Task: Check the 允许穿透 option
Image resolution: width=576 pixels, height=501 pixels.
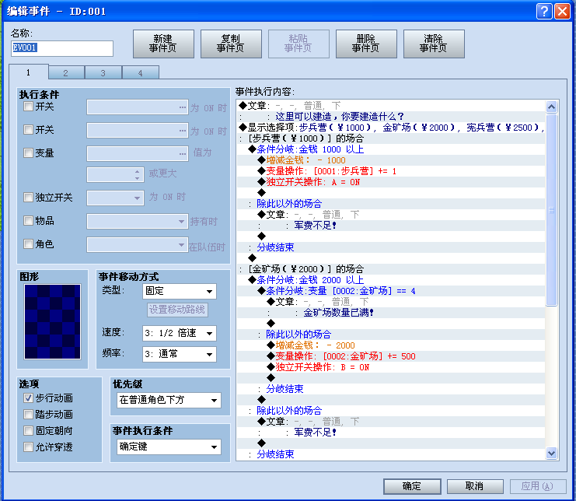Action: [x=28, y=447]
